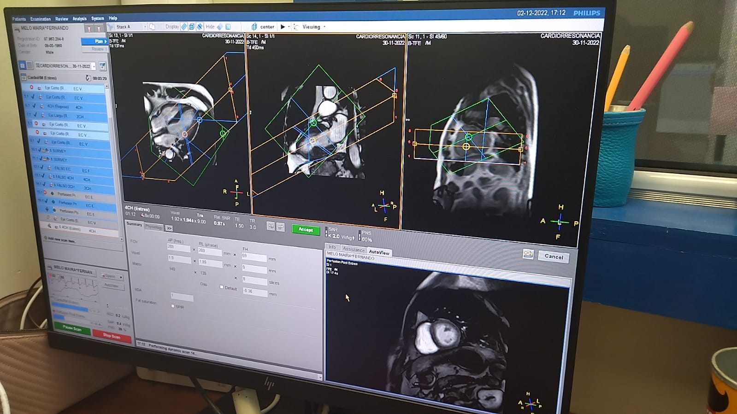
Task: Open the System menu
Action: click(97, 18)
